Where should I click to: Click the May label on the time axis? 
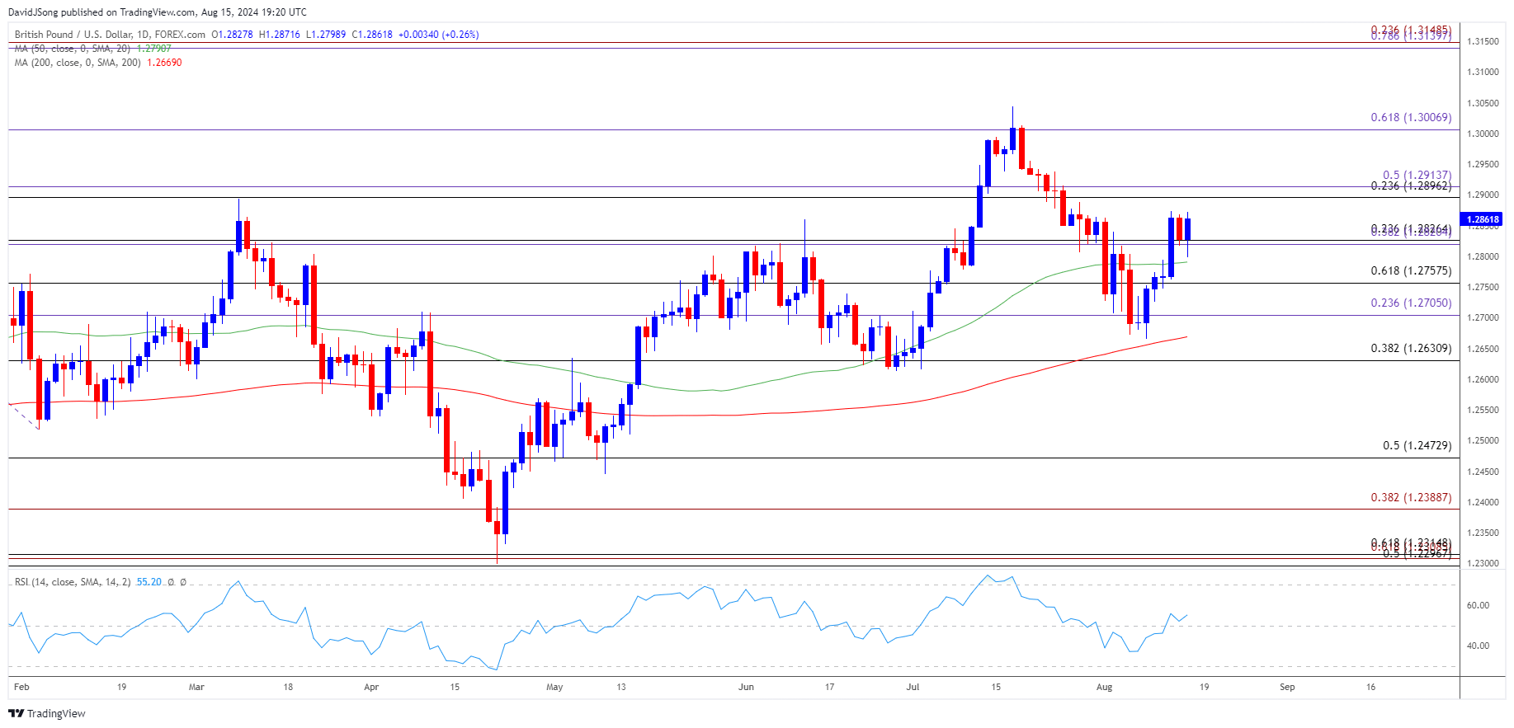pyautogui.click(x=554, y=687)
